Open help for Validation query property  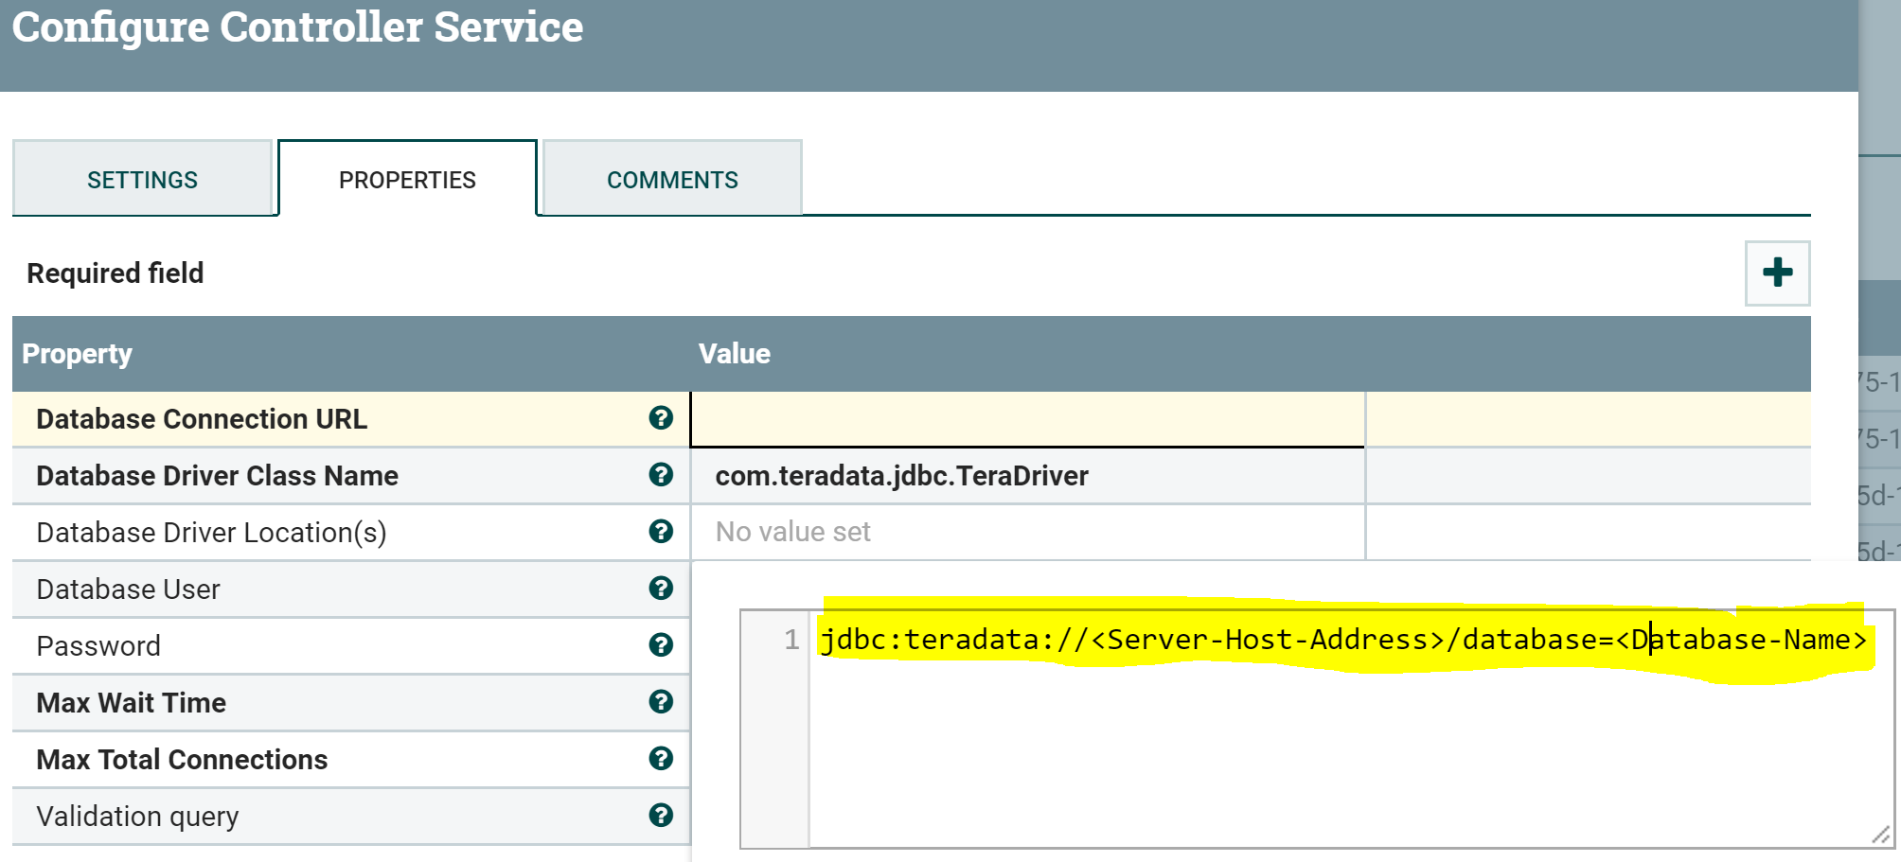click(661, 815)
